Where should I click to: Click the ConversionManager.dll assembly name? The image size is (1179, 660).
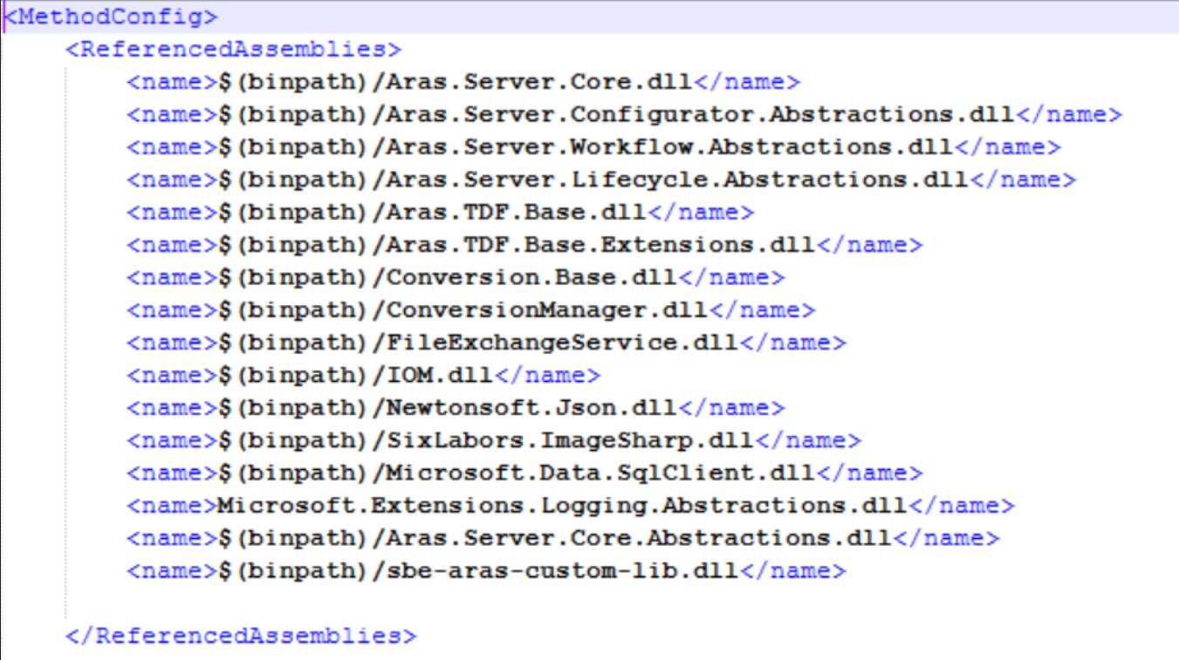546,310
